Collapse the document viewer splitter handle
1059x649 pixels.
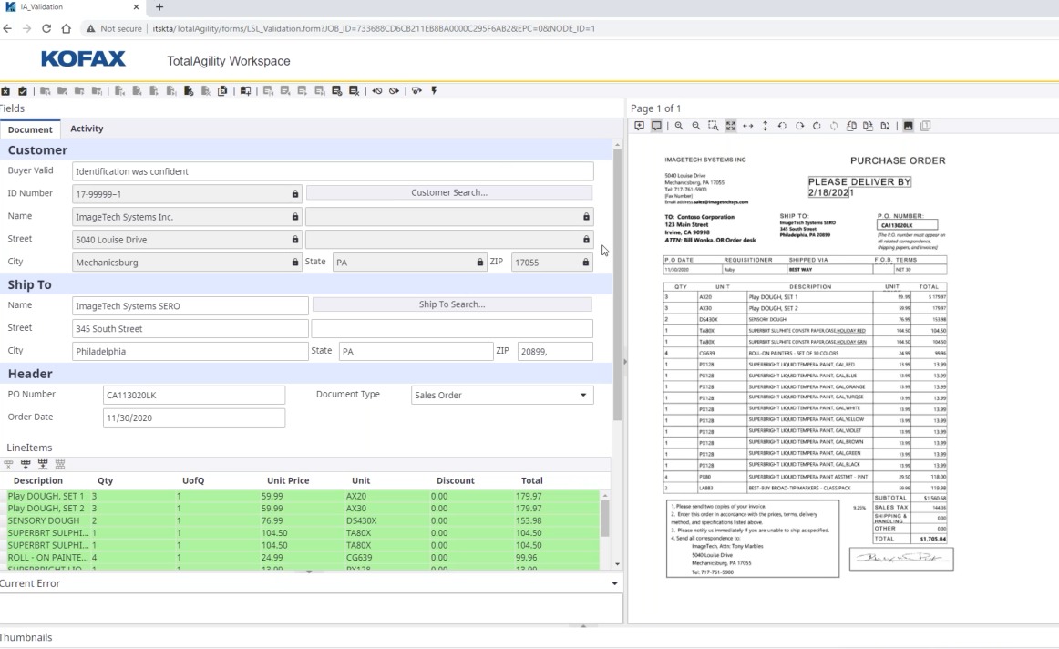(x=624, y=362)
